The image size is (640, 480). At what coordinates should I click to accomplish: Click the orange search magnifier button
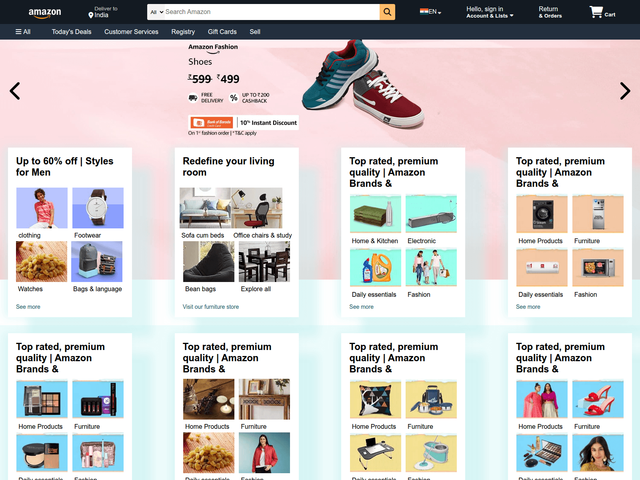(x=387, y=12)
